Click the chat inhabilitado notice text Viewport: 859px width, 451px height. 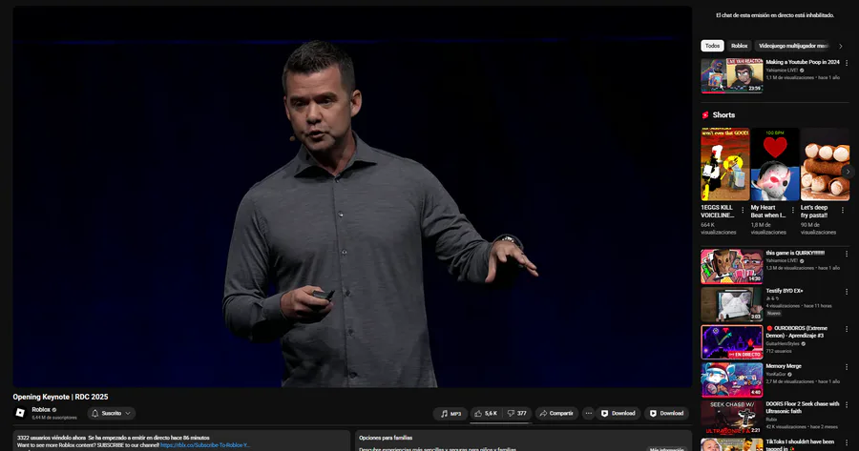[x=775, y=15]
